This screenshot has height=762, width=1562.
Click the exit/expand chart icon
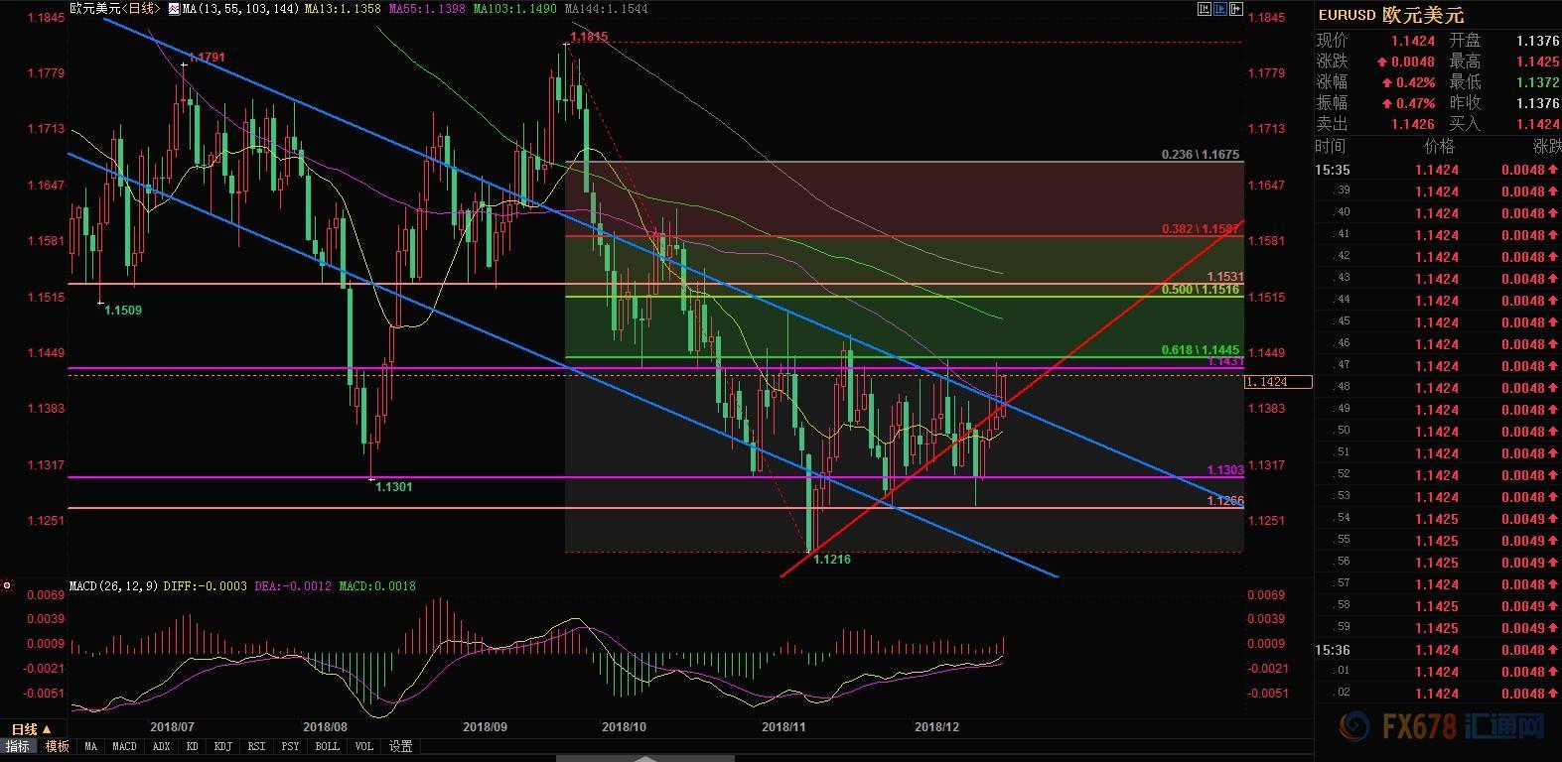(x=1236, y=9)
